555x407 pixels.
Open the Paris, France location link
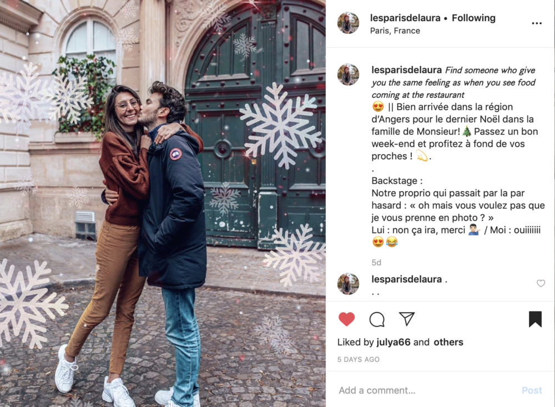(395, 31)
